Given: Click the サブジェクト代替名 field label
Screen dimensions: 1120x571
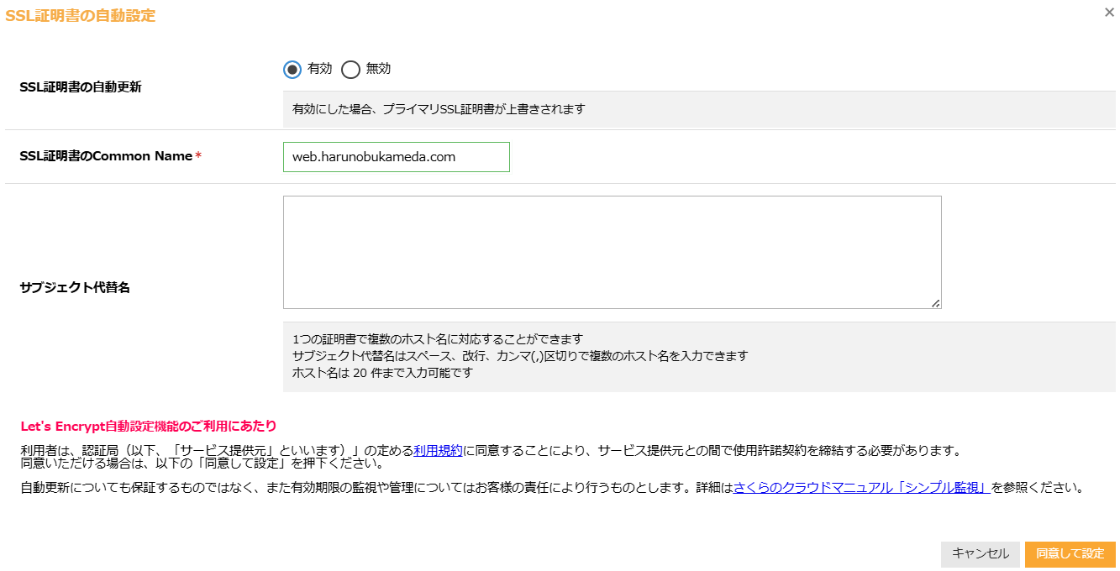Looking at the screenshot, I should tap(75, 287).
